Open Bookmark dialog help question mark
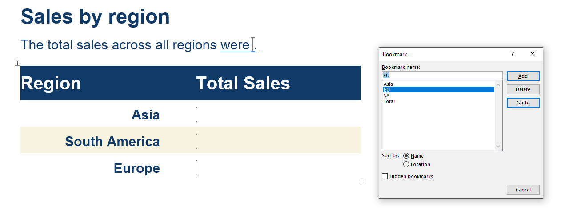The width and height of the screenshot is (561, 215). pos(512,54)
